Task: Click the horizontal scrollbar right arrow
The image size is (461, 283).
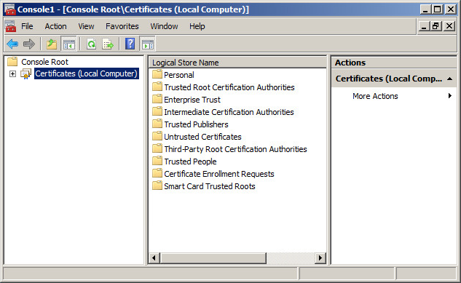Action: [x=320, y=258]
